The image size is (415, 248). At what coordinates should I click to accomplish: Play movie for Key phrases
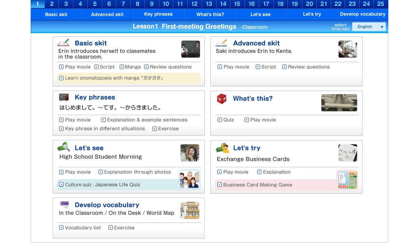pyautogui.click(x=74, y=120)
